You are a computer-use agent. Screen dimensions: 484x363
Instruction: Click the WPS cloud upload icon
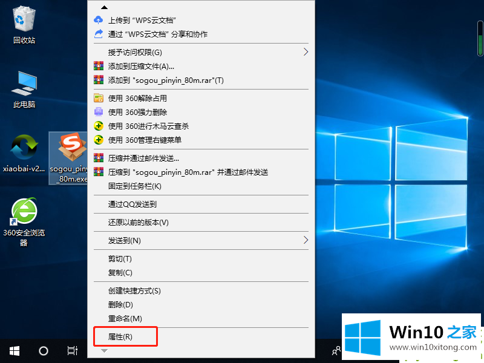pos(99,21)
